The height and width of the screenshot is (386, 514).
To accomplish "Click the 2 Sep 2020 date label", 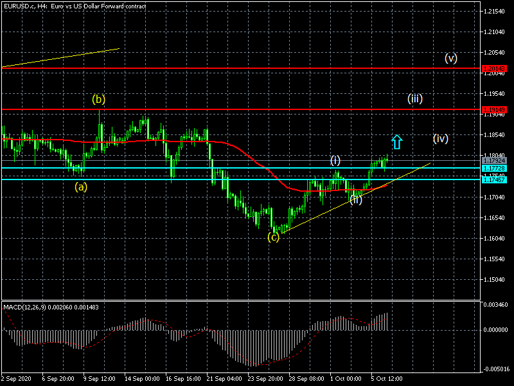I will point(16,380).
